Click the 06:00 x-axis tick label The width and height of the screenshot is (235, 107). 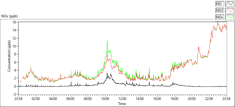[x=70, y=98]
